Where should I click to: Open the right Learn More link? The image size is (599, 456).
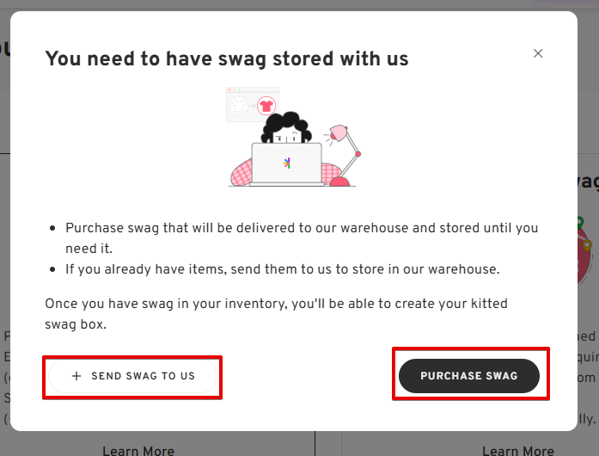point(518,451)
